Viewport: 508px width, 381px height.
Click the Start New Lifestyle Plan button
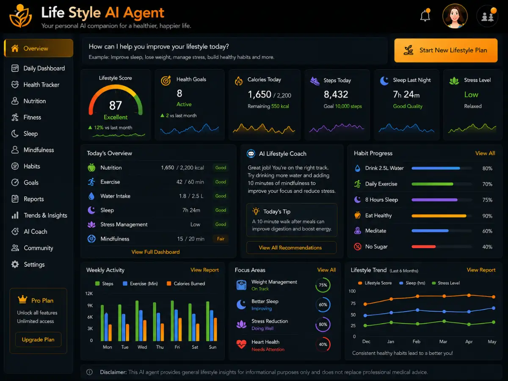pos(446,50)
